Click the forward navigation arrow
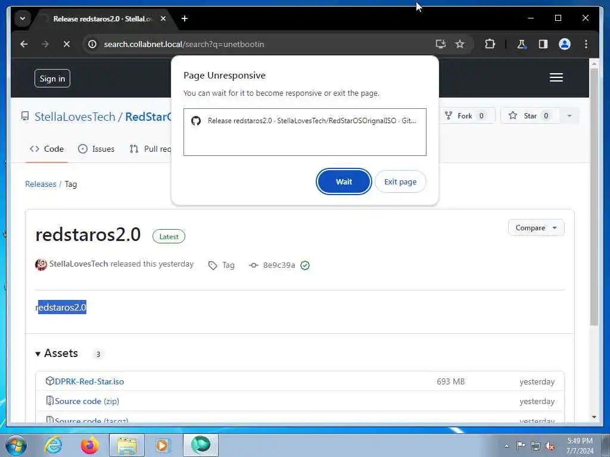Image resolution: width=610 pixels, height=457 pixels. [45, 44]
